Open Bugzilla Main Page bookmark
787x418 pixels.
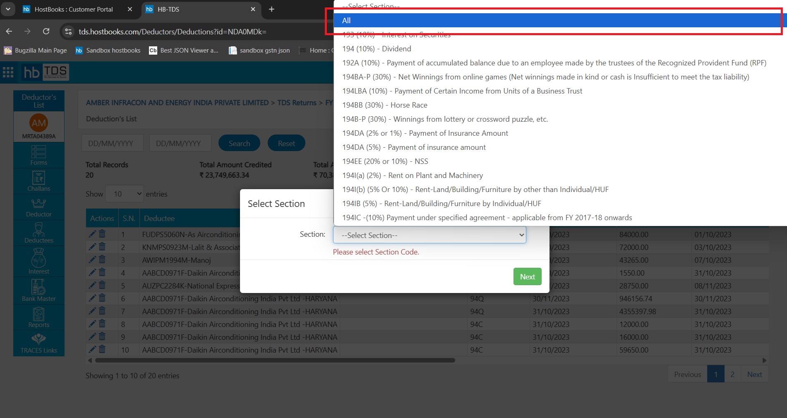pyautogui.click(x=36, y=50)
